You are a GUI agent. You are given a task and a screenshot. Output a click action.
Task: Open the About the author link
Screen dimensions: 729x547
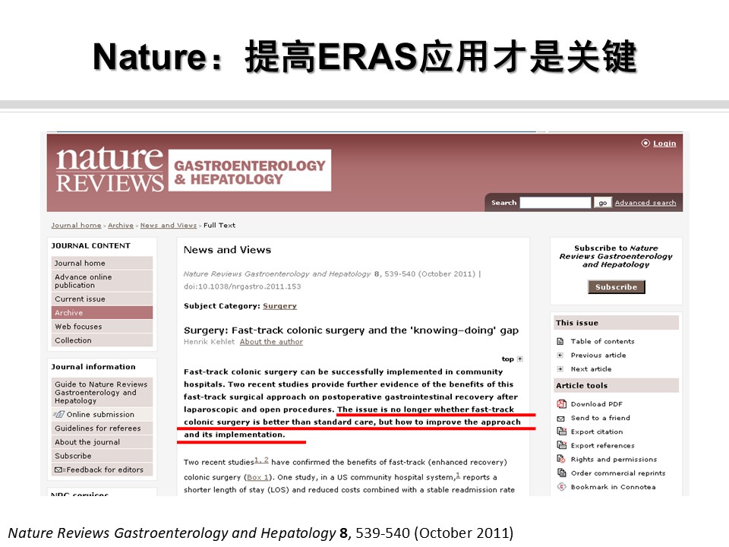[271, 342]
